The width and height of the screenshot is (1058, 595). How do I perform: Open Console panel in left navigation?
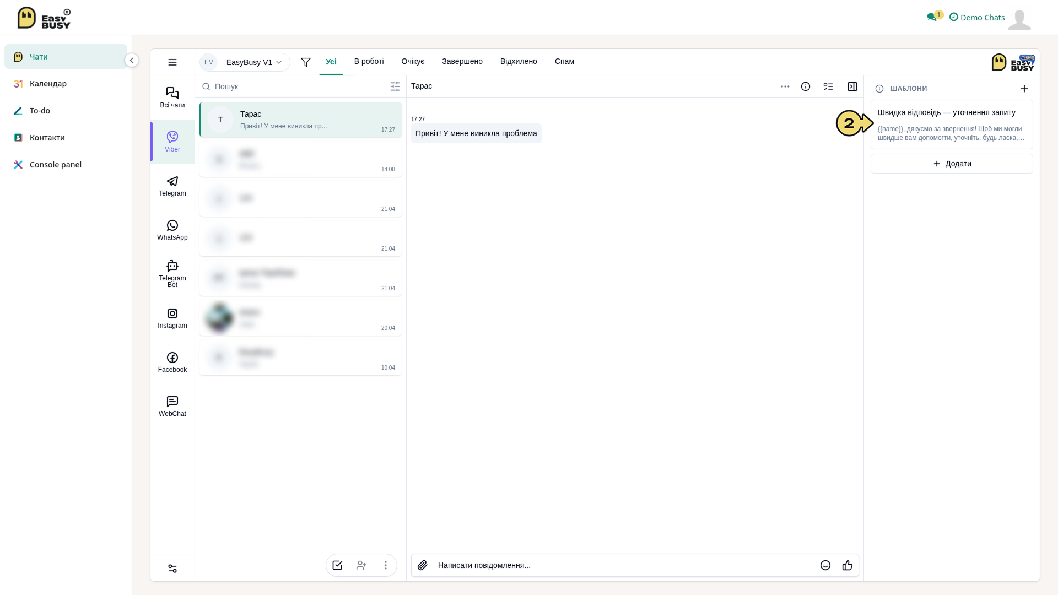pos(66,165)
